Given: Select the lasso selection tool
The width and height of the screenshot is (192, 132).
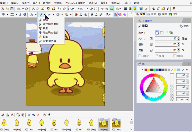Looking at the screenshot, I should [3, 15].
